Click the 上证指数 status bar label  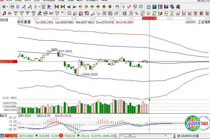point(11,136)
